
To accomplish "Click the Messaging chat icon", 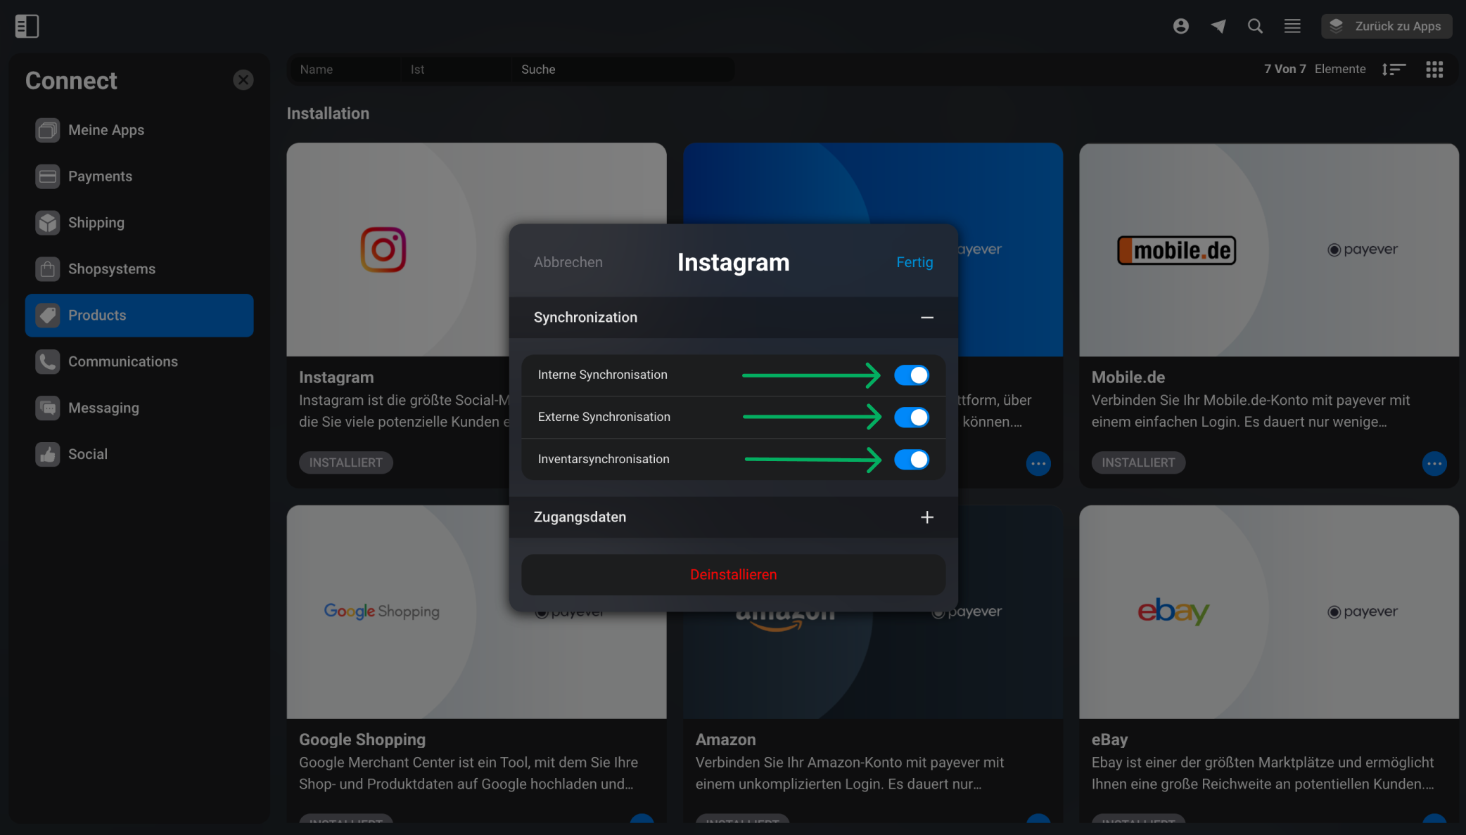I will (x=48, y=408).
